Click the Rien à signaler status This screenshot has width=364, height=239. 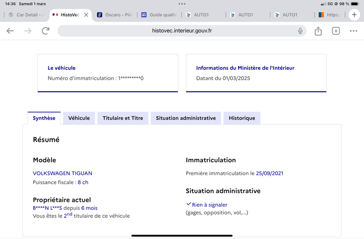click(x=209, y=205)
